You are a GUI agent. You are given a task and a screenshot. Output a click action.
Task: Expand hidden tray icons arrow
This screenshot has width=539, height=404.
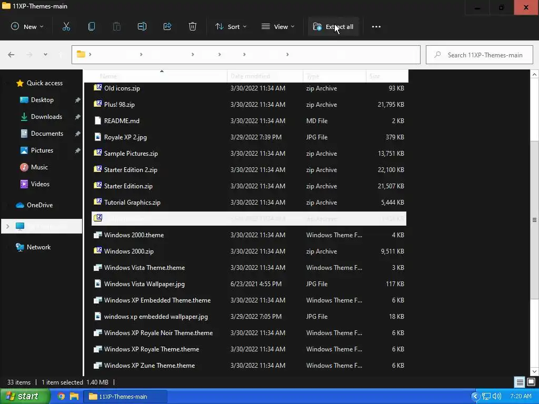tap(475, 397)
